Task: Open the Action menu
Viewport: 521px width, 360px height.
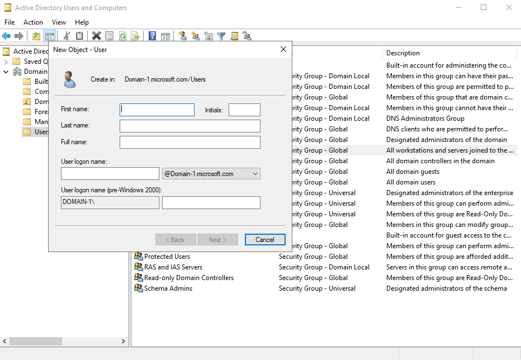Action: pos(33,22)
